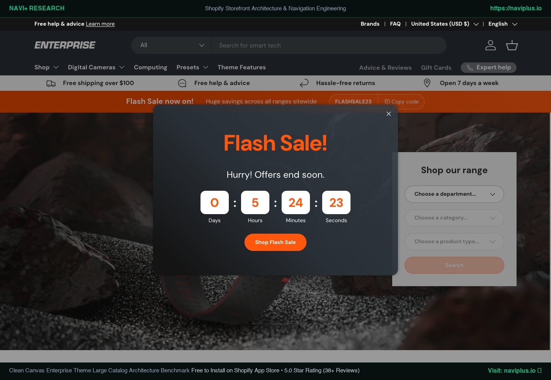Click the NAVI+ RESEARCH header text
This screenshot has height=380, width=551.
pyautogui.click(x=37, y=8)
